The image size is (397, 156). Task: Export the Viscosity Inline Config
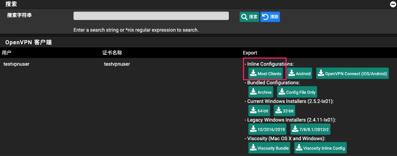pos(320,148)
